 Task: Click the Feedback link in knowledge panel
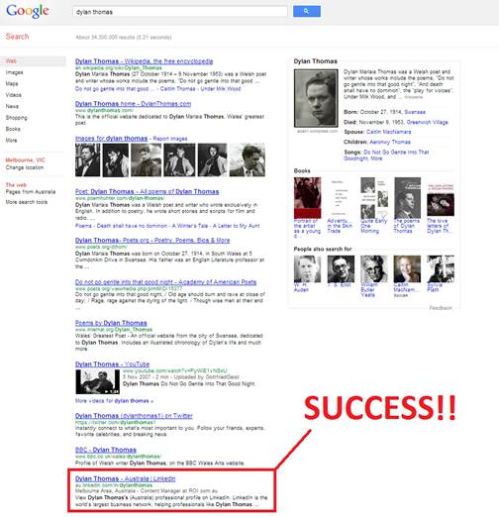[x=441, y=308]
